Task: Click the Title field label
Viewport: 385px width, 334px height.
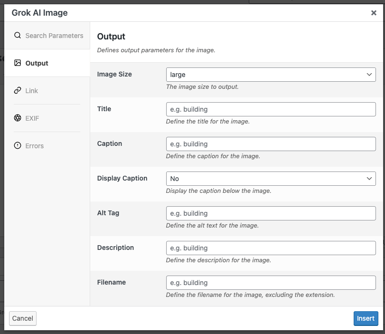Action: pyautogui.click(x=104, y=109)
